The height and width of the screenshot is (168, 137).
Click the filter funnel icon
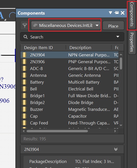point(25,25)
